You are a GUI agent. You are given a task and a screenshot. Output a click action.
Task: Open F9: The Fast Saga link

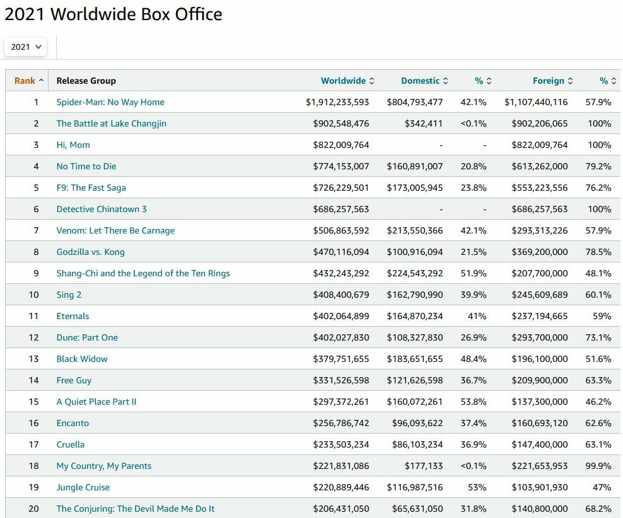91,188
